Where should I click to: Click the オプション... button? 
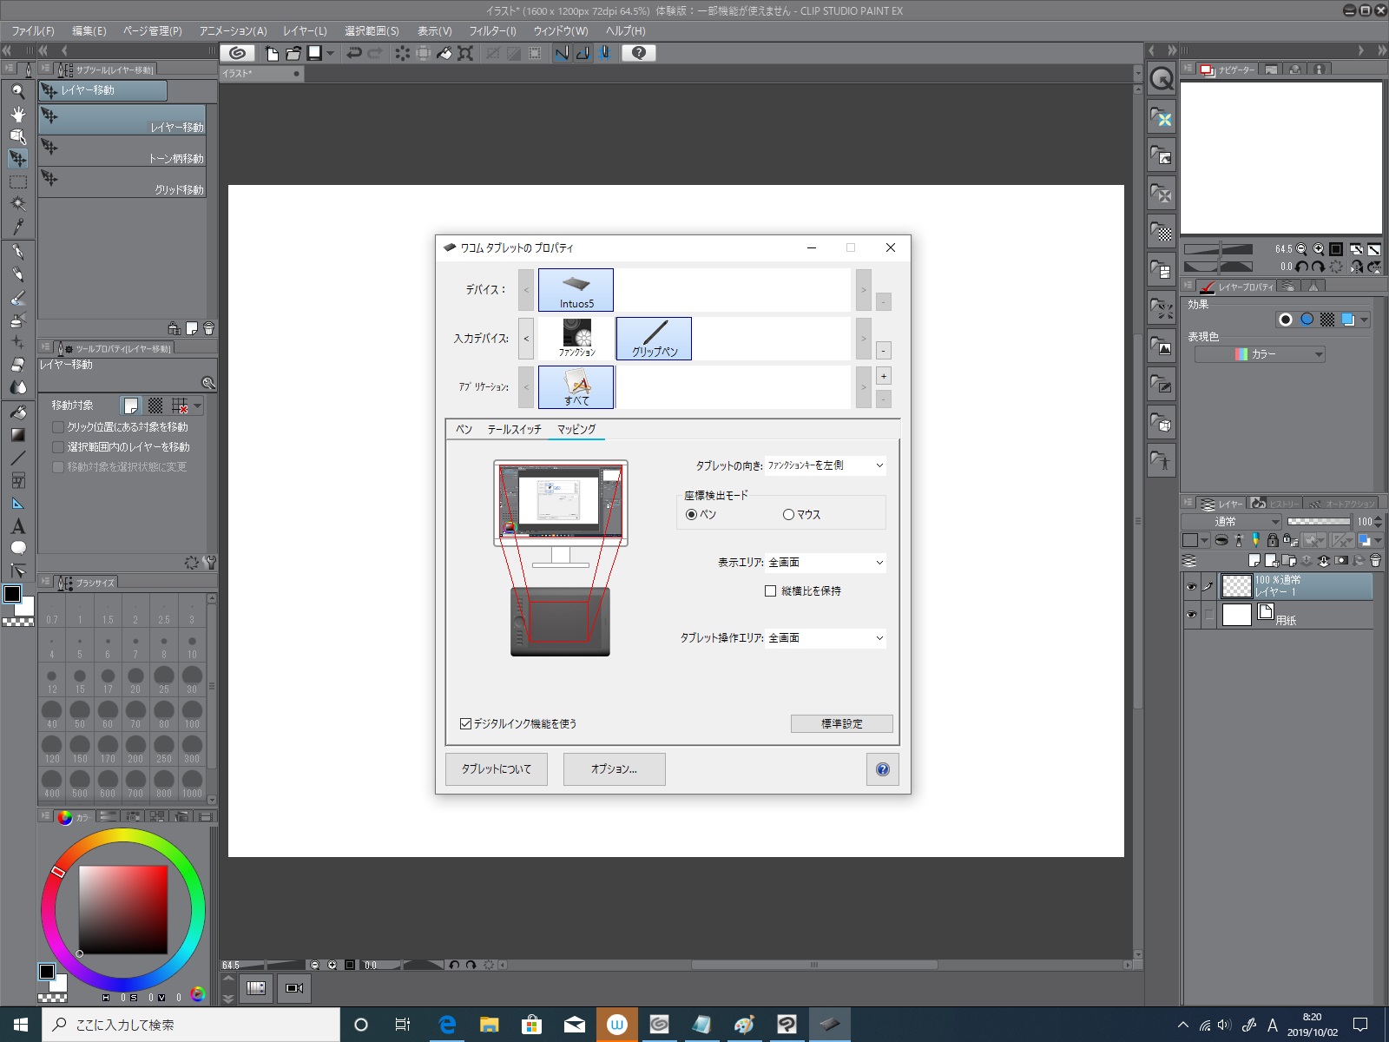[614, 769]
